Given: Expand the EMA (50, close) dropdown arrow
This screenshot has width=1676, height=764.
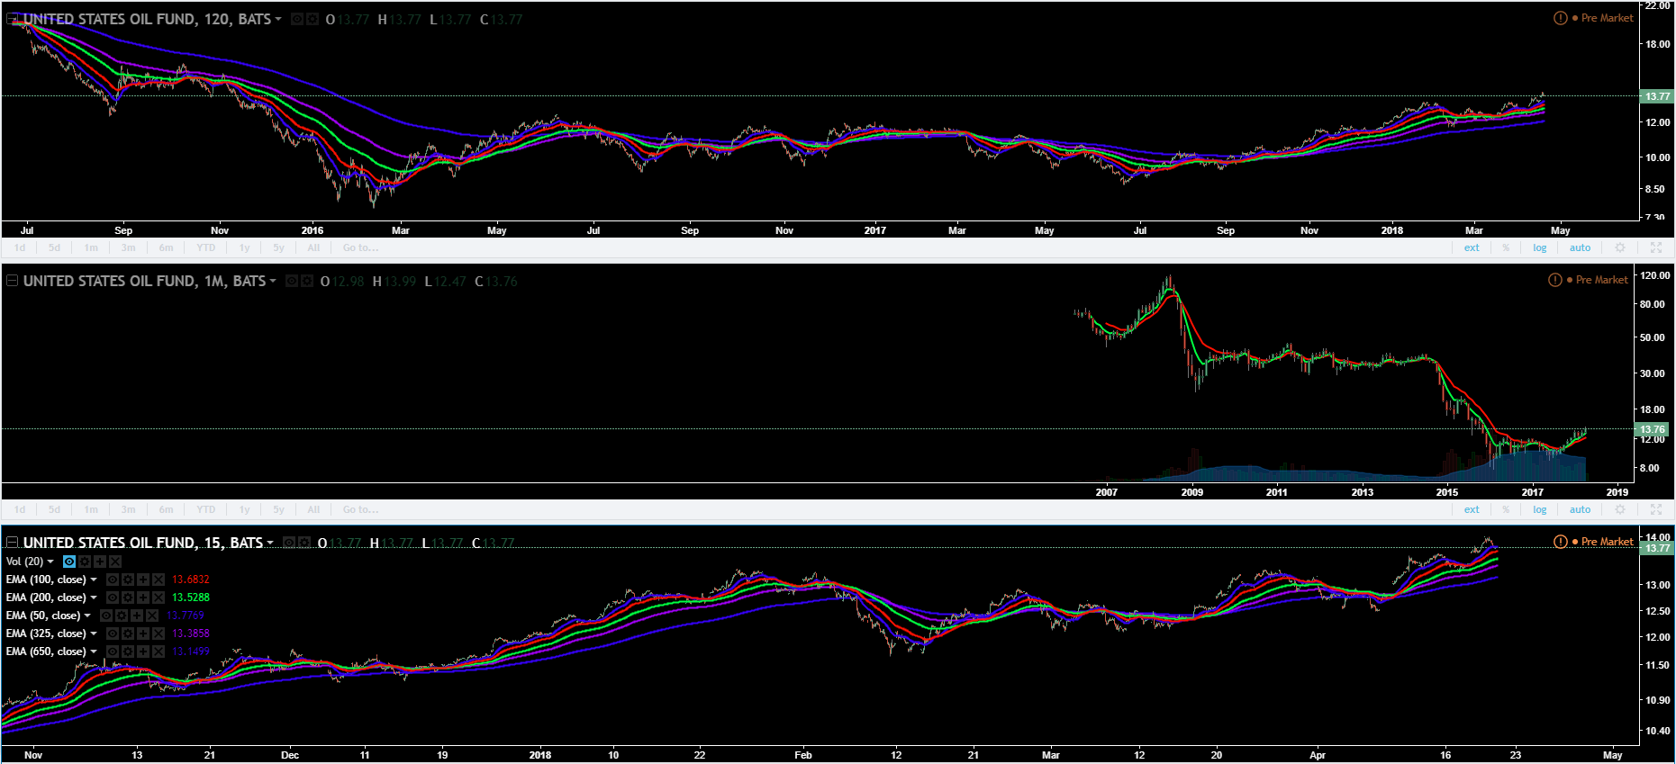Looking at the screenshot, I should click(87, 616).
